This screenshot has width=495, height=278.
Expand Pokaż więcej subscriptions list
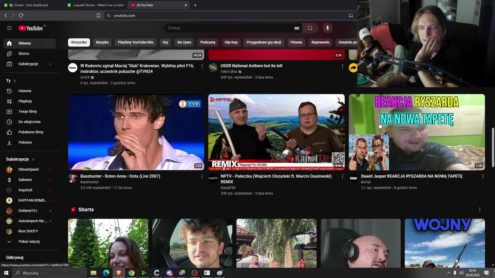tap(29, 241)
